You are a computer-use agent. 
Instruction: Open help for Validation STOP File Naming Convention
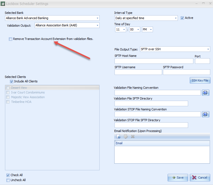coord(206,114)
